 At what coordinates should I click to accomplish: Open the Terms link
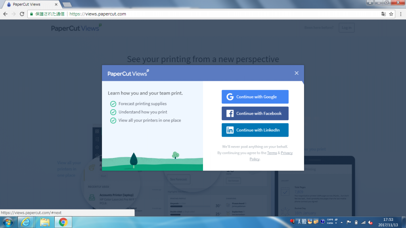tap(272, 153)
